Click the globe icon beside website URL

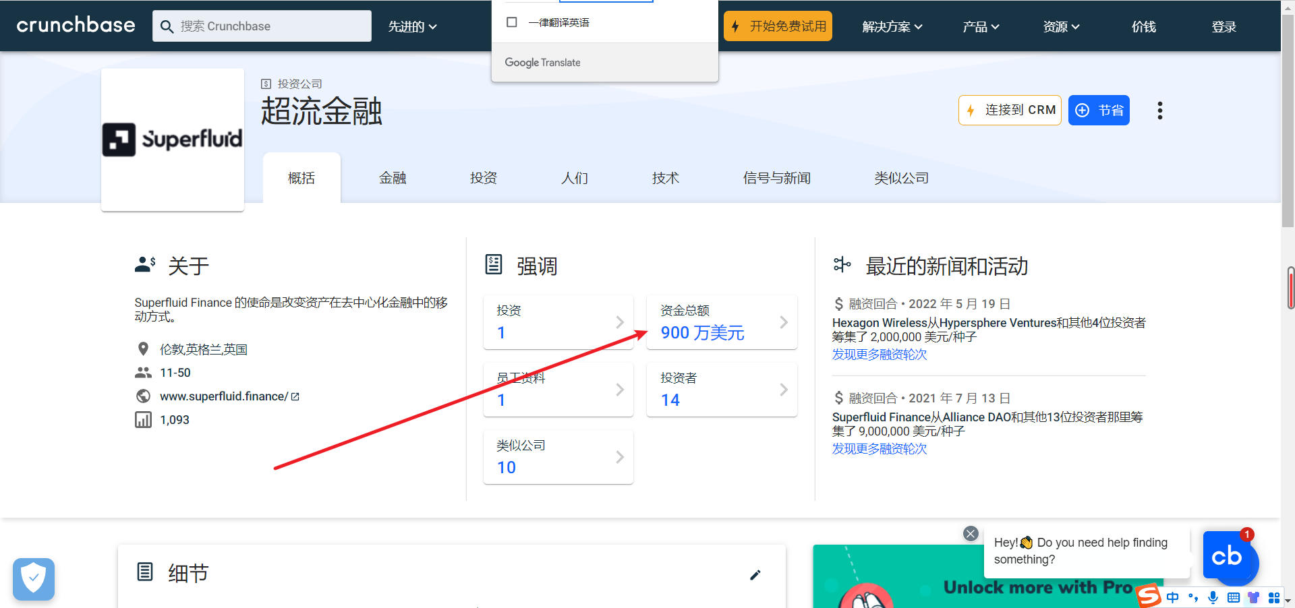pyautogui.click(x=143, y=396)
